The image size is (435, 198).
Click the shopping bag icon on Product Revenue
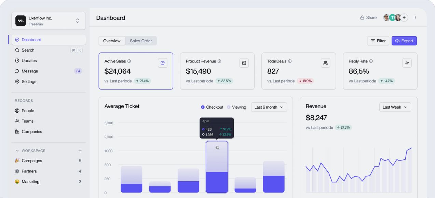[244, 63]
